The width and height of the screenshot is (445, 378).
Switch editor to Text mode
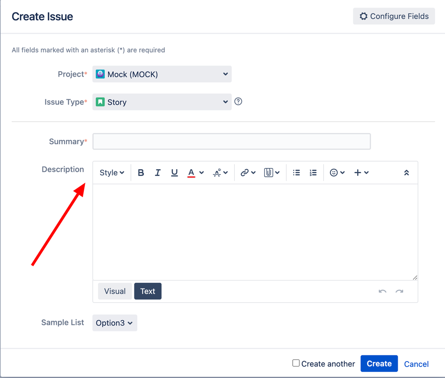tap(148, 291)
